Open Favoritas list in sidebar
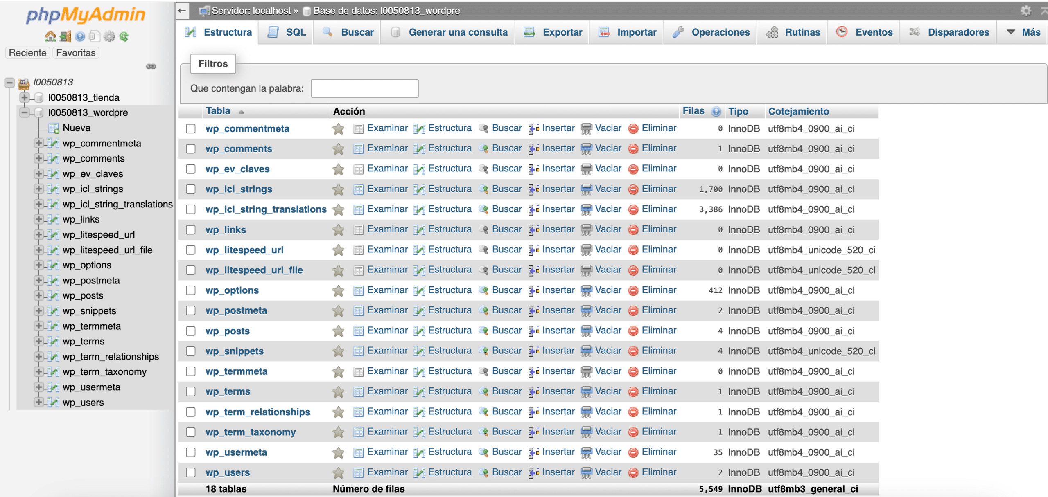This screenshot has width=1048, height=497. [x=76, y=53]
